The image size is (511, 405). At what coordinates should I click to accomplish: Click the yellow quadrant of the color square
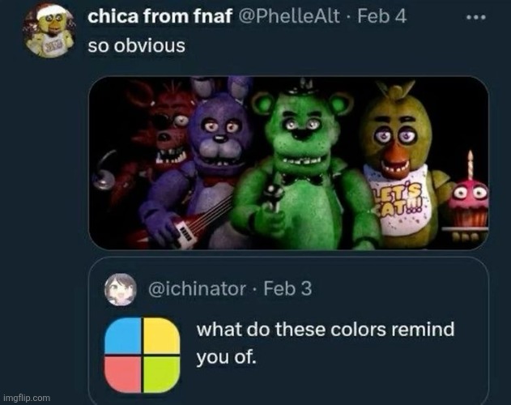click(x=162, y=335)
